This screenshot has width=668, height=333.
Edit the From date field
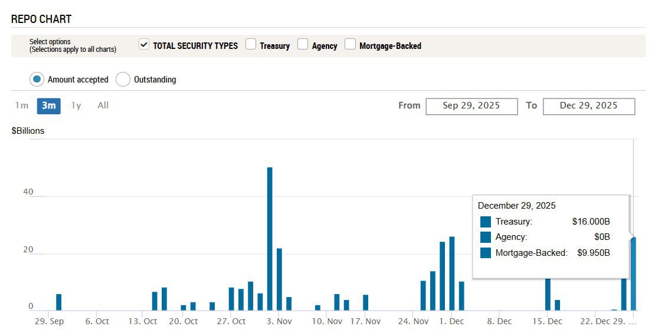tap(471, 106)
